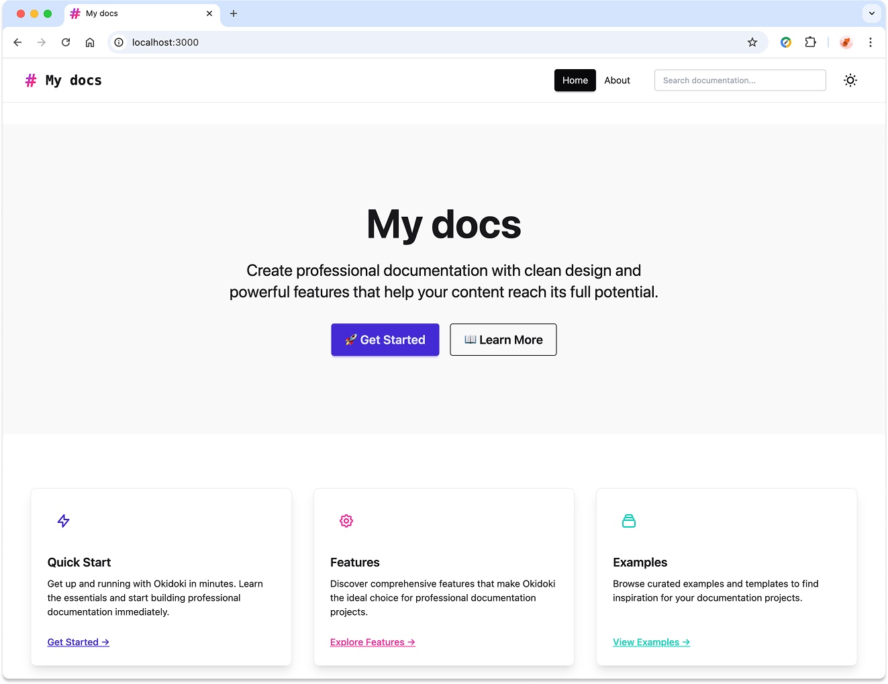Viewport: 888px width, 684px height.
Task: Open the browser Extensions puzzle icon
Action: (810, 42)
